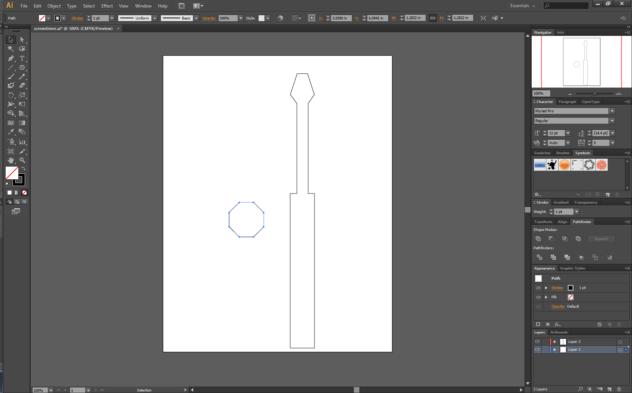Expand Layer 2 contents
Image resolution: width=632 pixels, height=393 pixels.
(555, 342)
